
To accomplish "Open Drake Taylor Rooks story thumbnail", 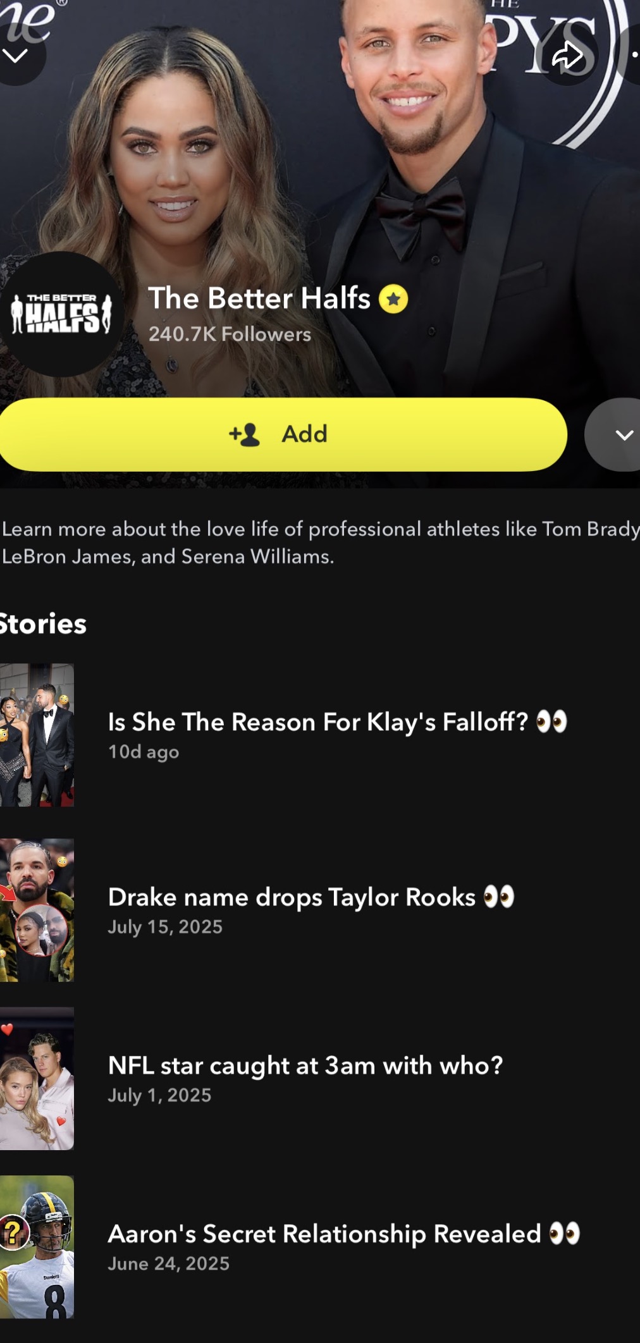I will point(37,910).
